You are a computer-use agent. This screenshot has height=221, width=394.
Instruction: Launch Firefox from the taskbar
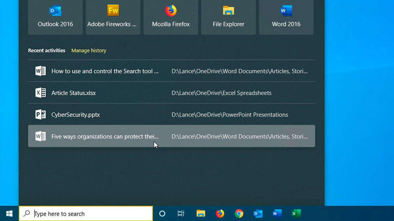(x=220, y=213)
